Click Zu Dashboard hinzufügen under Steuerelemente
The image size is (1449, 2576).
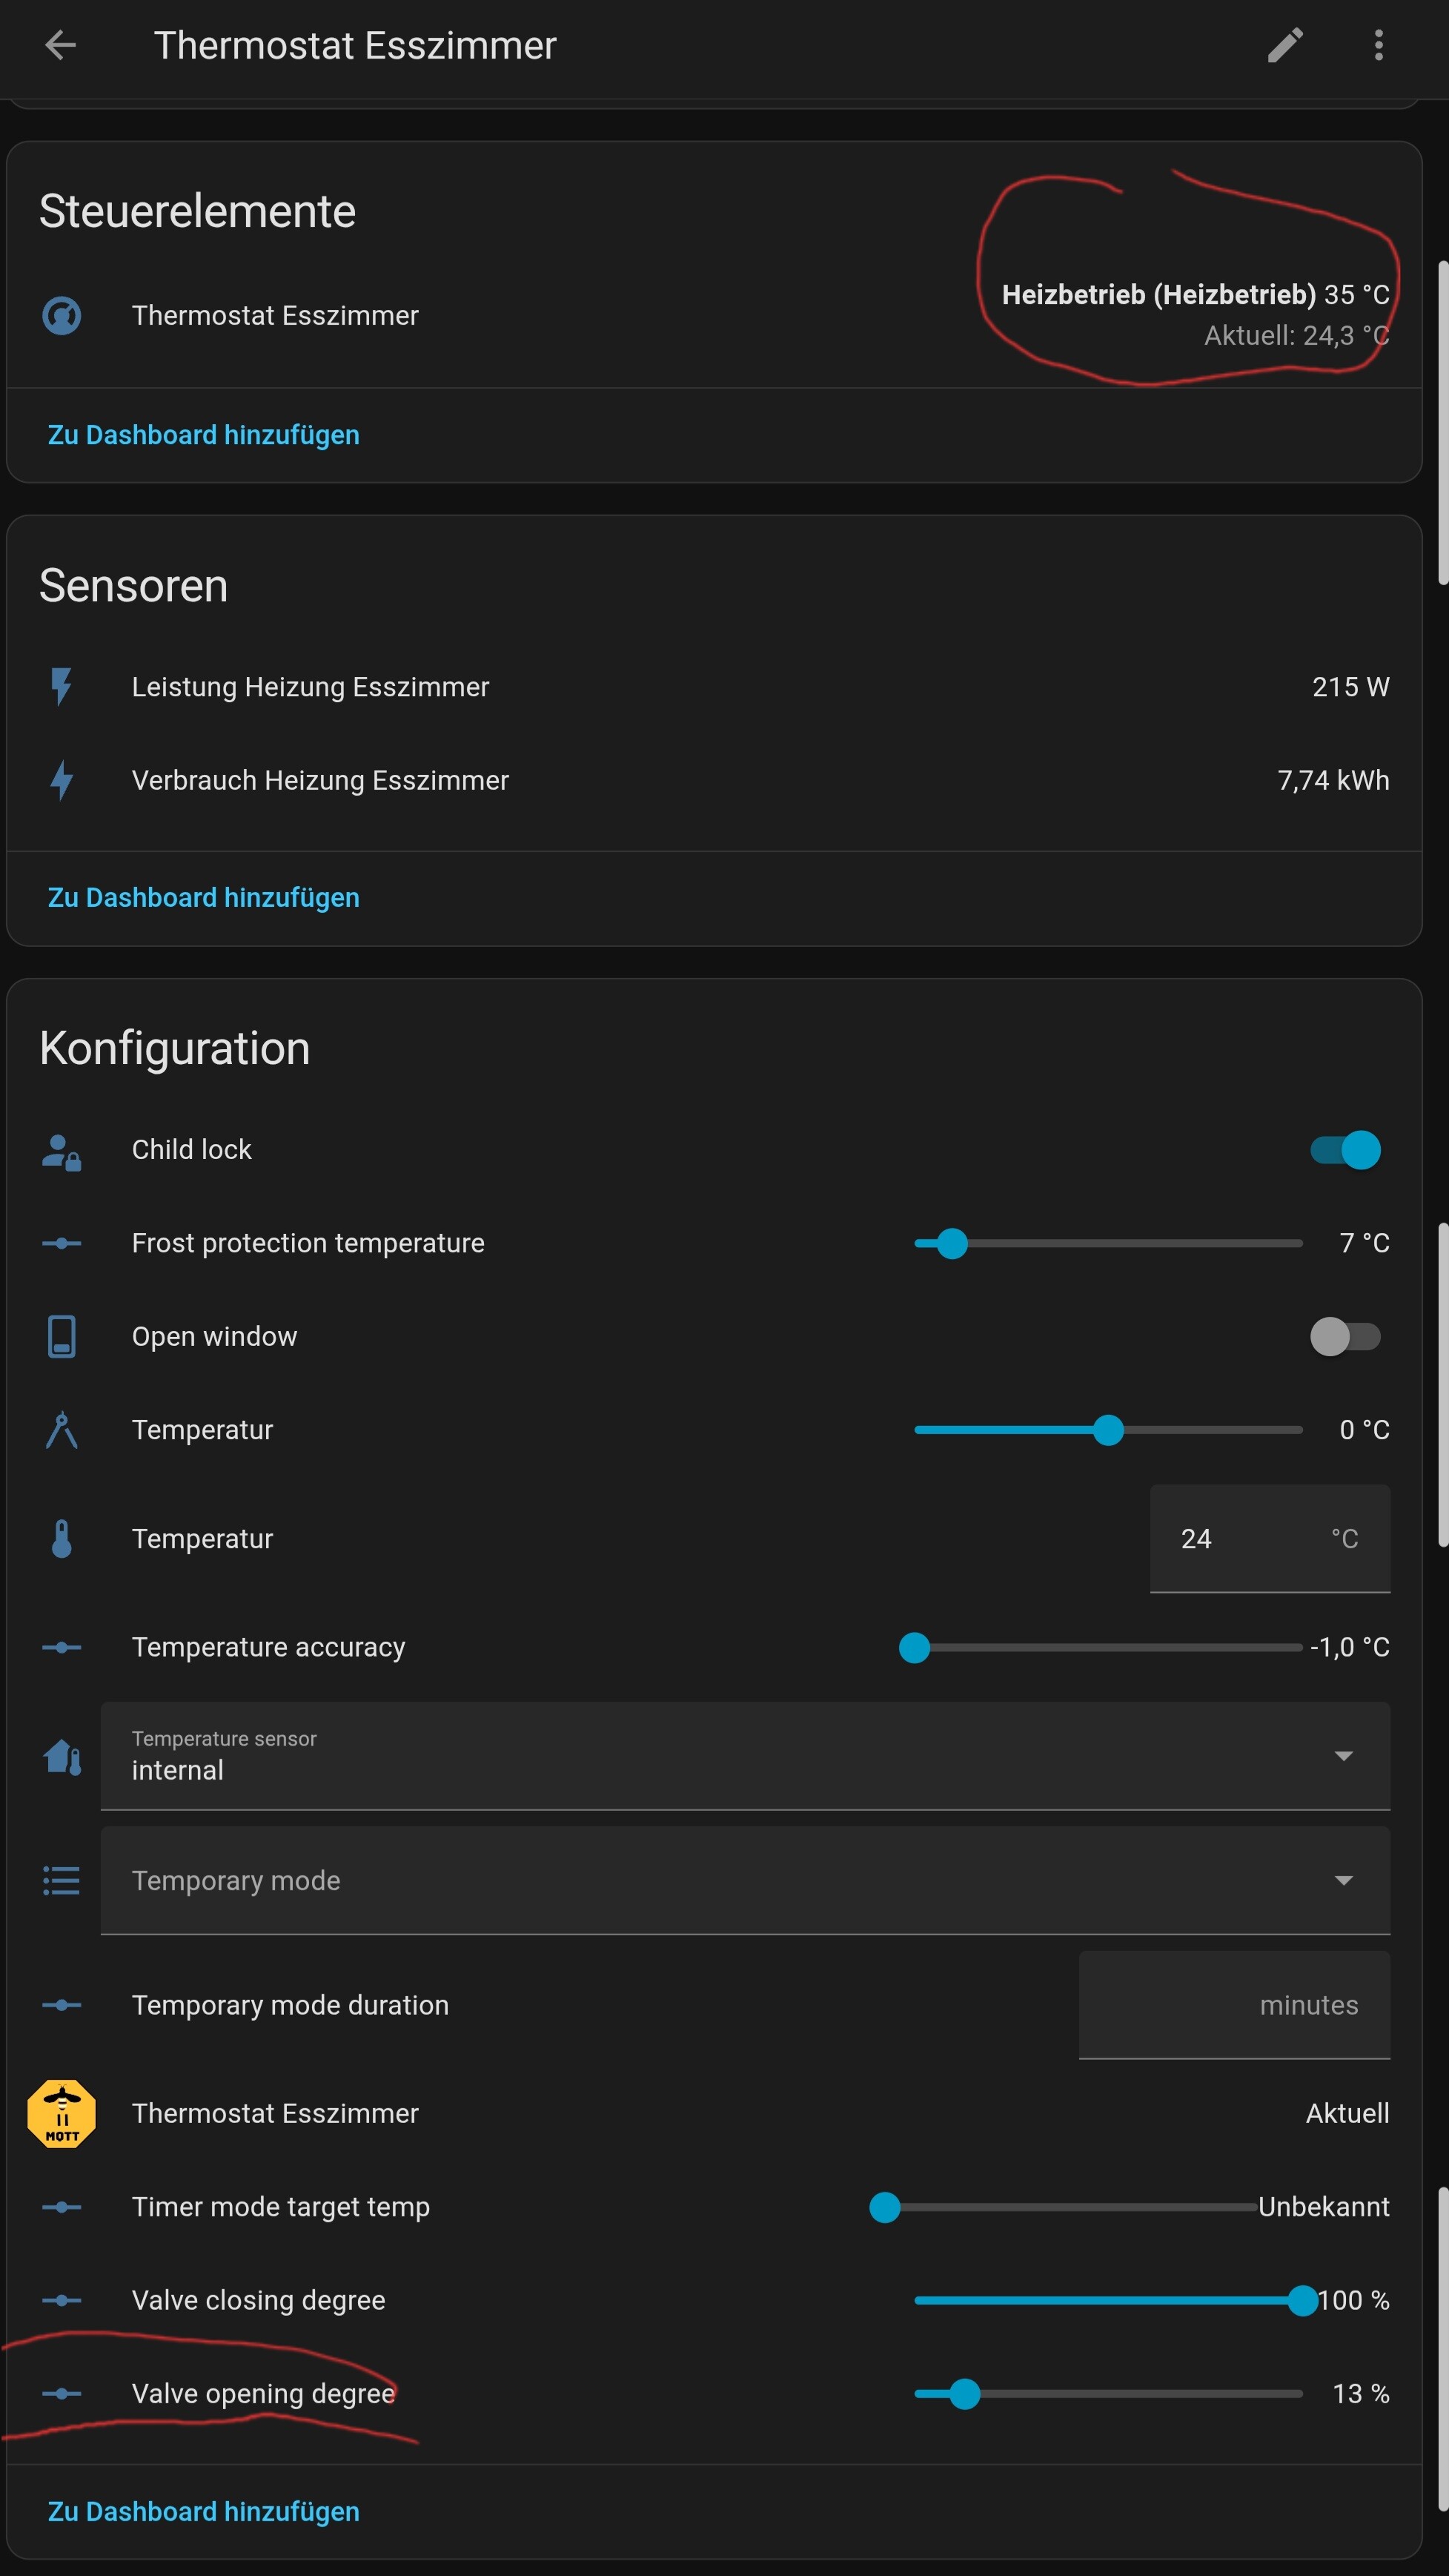204,435
